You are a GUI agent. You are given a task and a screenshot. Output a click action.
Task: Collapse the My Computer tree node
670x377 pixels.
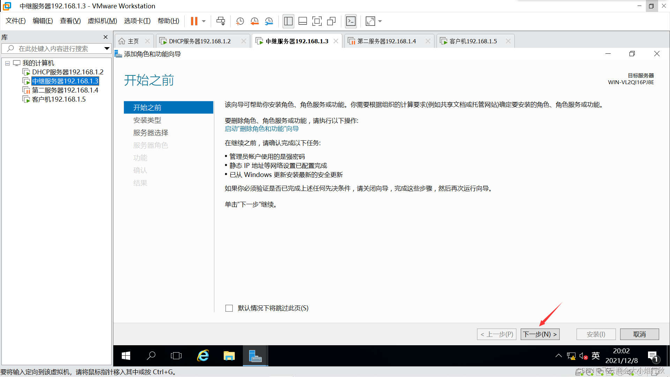point(7,63)
